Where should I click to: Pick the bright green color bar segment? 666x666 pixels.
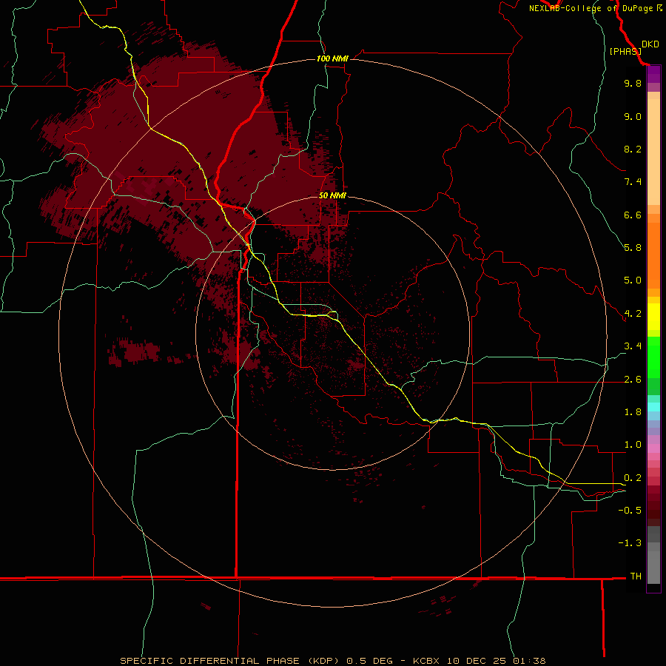653,357
